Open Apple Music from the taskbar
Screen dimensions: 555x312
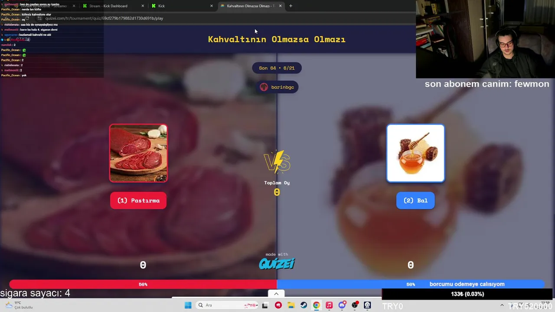(329, 305)
